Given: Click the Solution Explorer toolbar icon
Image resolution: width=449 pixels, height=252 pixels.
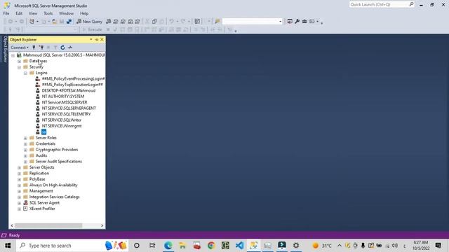Looking at the screenshot, I should click(290, 22).
